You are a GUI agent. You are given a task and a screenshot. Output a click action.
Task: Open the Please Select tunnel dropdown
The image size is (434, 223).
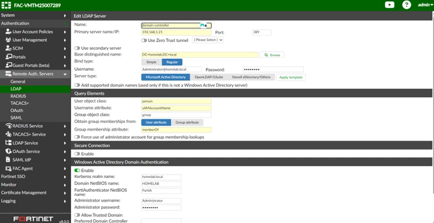[208, 40]
